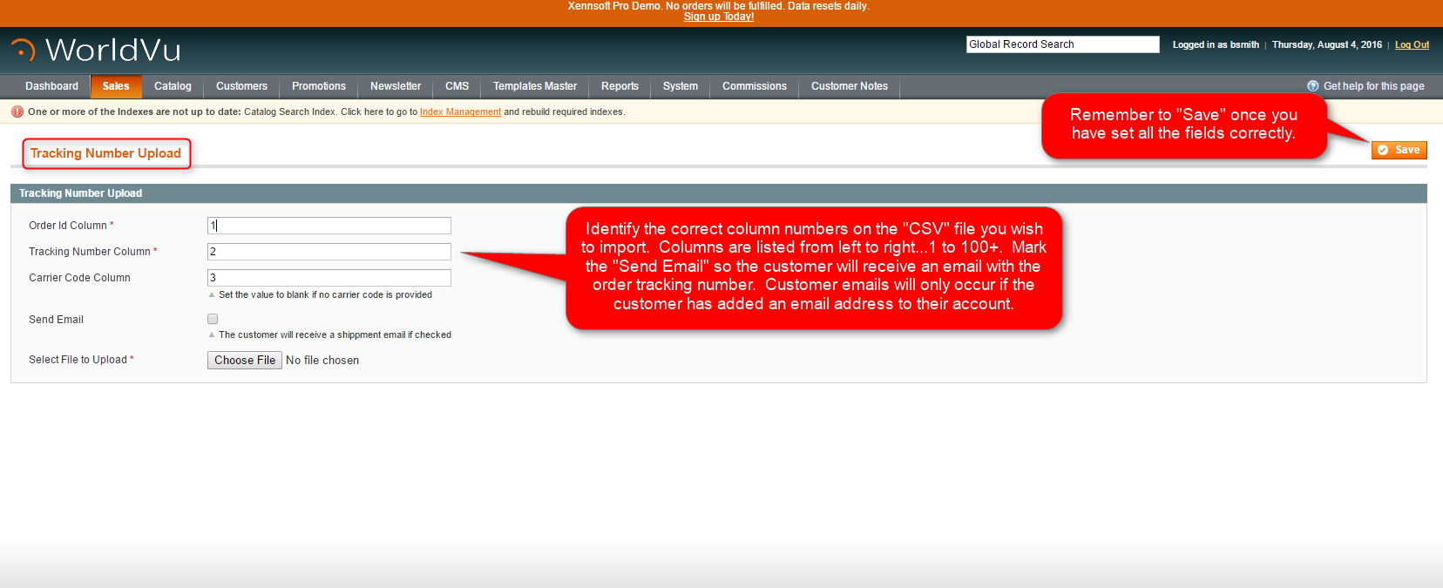
Task: Click the 'Send Email' label
Action: click(56, 320)
